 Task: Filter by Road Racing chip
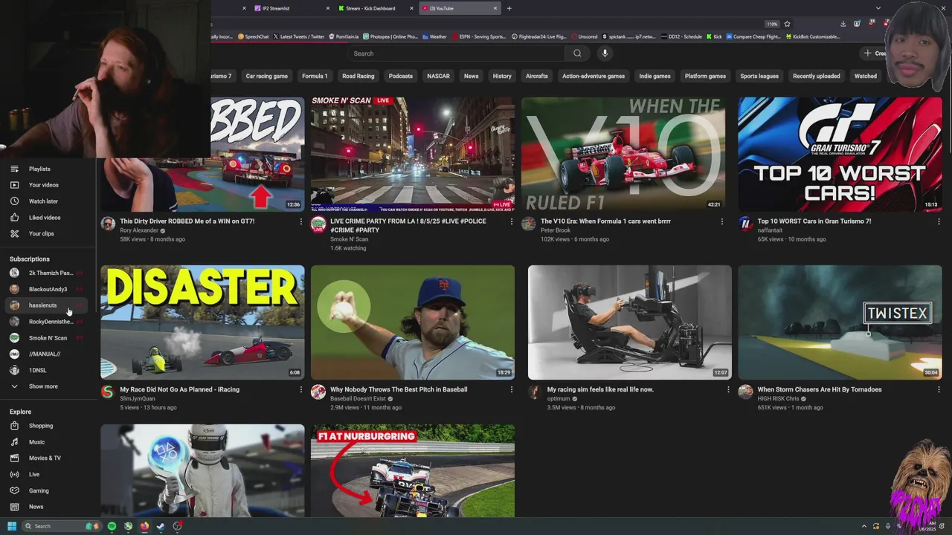tap(358, 76)
